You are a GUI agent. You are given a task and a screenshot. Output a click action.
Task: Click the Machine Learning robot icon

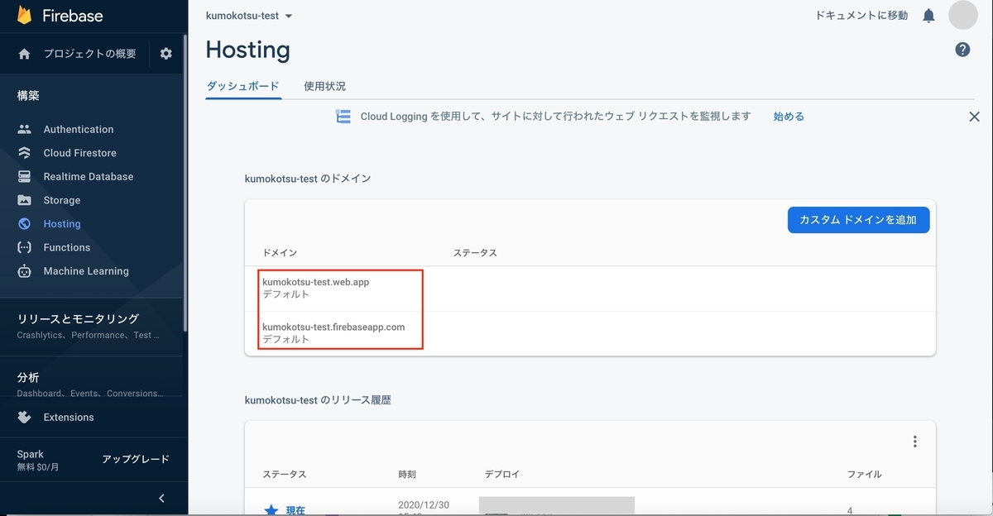24,271
